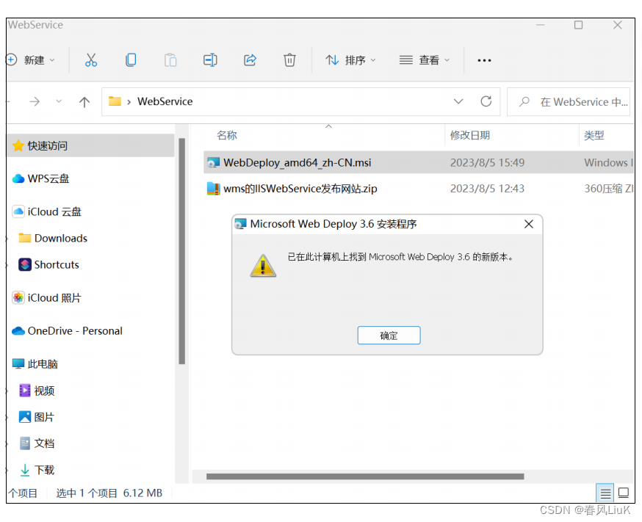This screenshot has height=522, width=642.
Task: Go up one folder level arrow
Action: [84, 102]
